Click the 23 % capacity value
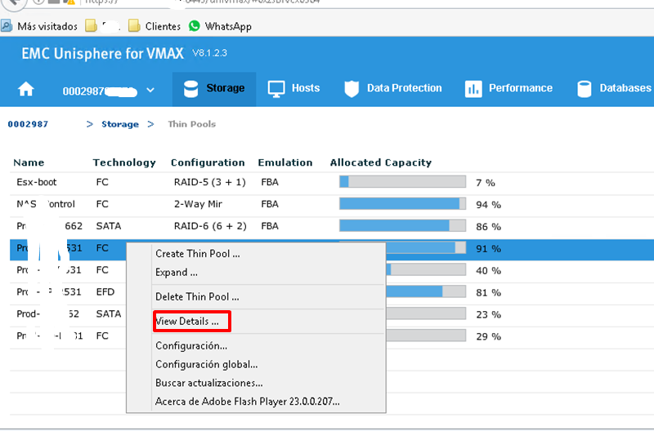Viewport: 654px width, 431px height. click(488, 315)
